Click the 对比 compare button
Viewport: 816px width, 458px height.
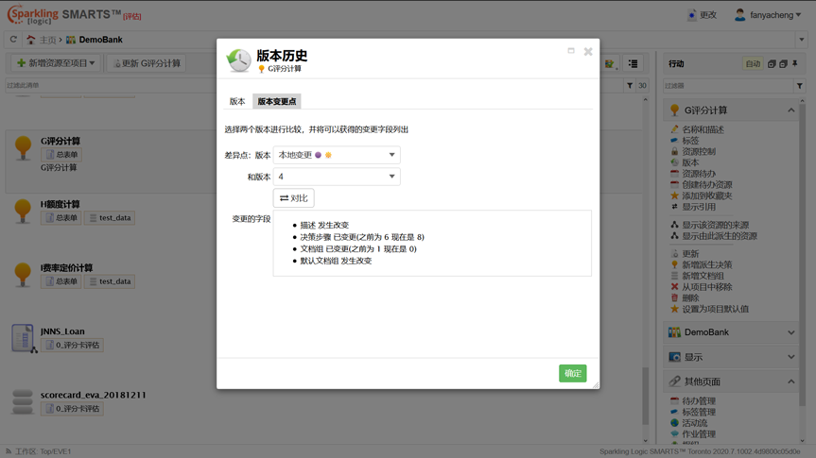293,198
